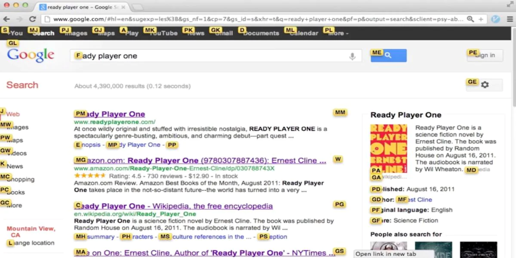
Task: Click the zoom magnifier icon in the address bar
Action: (471, 19)
